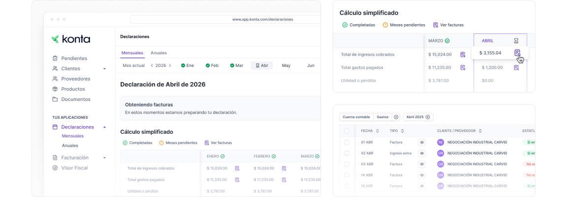
Task: Open Pendientes clipboard icon in sidebar
Action: [x=55, y=58]
